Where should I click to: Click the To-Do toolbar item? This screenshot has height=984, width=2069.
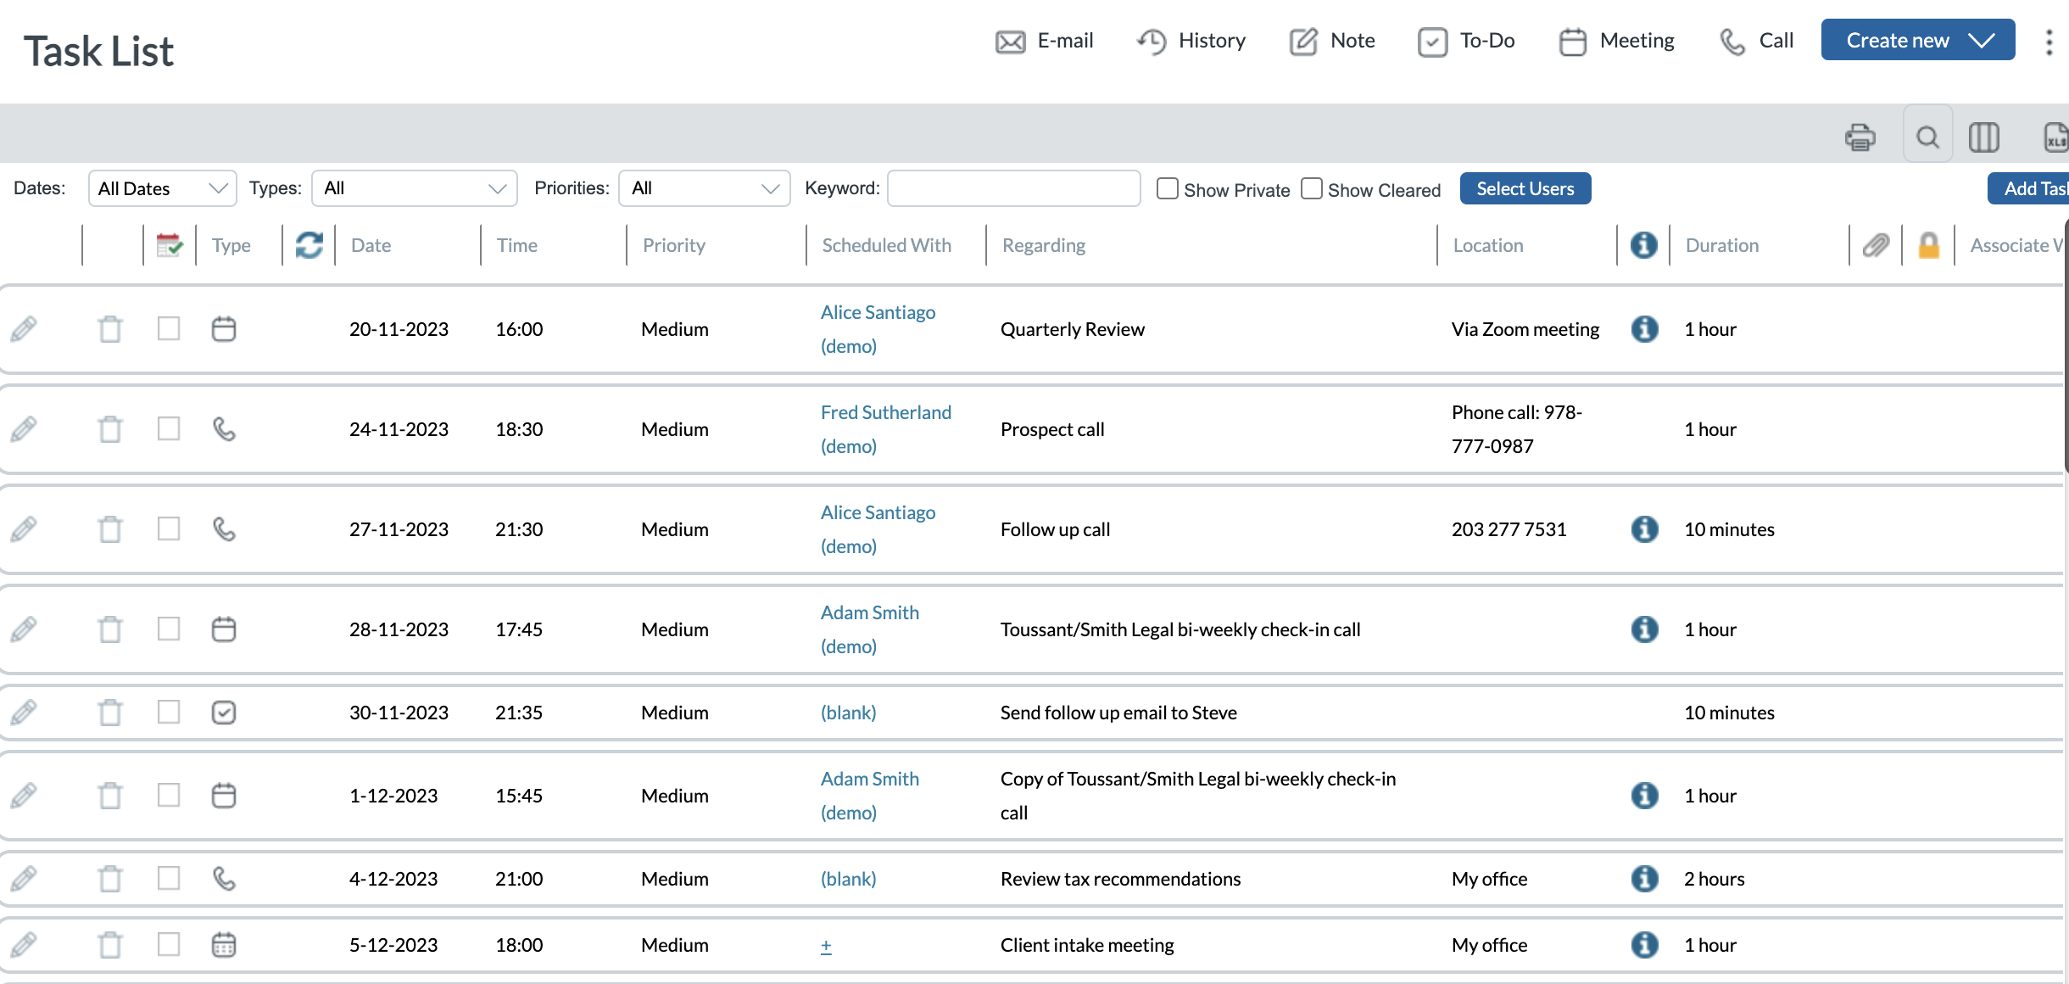click(x=1466, y=41)
